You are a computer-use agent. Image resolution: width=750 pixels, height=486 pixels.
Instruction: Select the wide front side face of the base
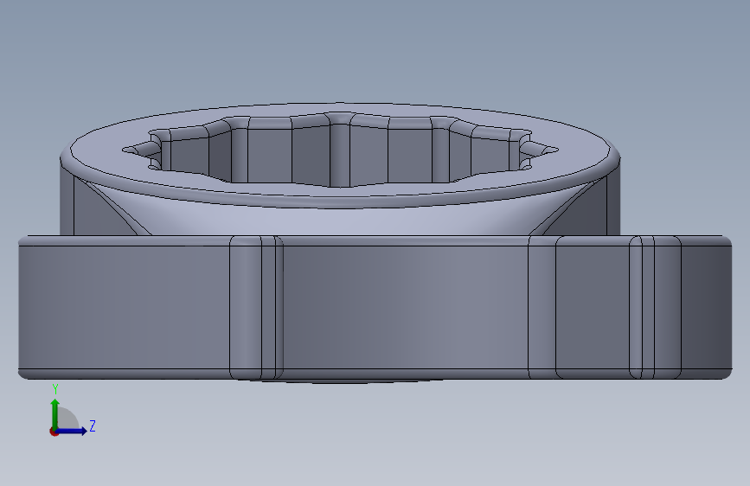click(406, 308)
